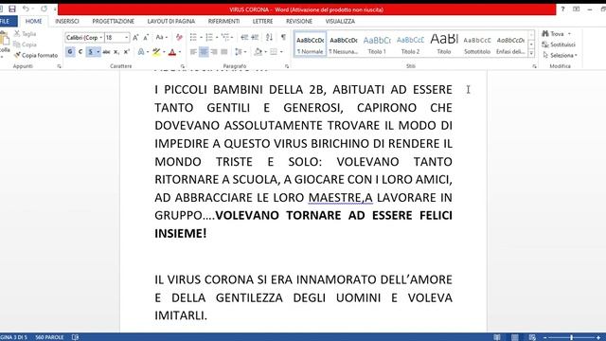Screen dimensions: 606x341
Task: Click the Copia formato paintbrush button
Action: click(36, 55)
